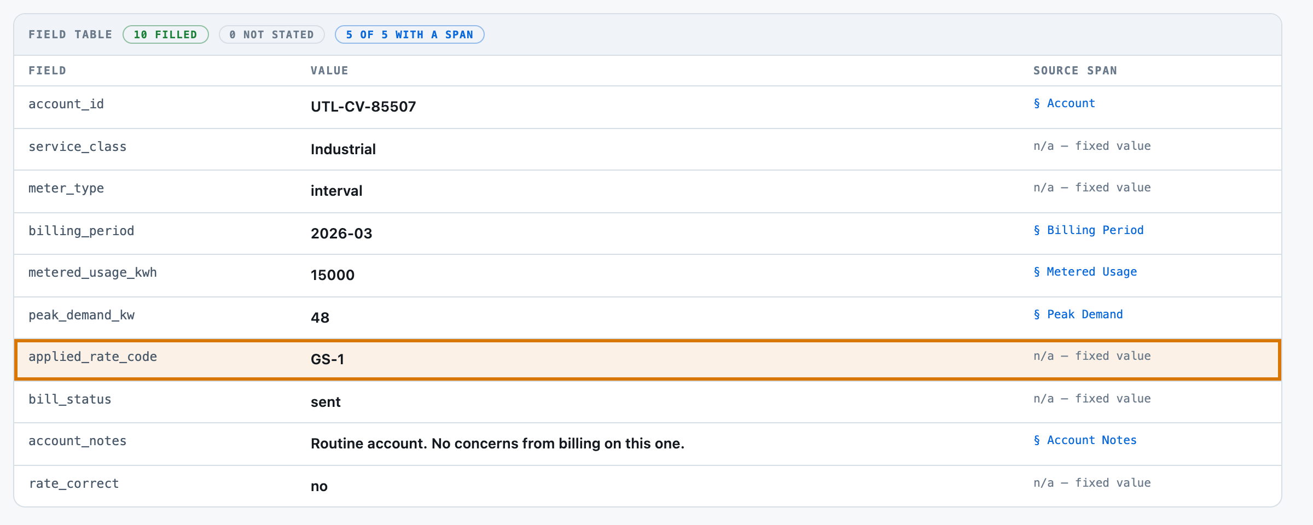Select the Industrial service class value
Screen dimensions: 1313x525
click(x=343, y=149)
